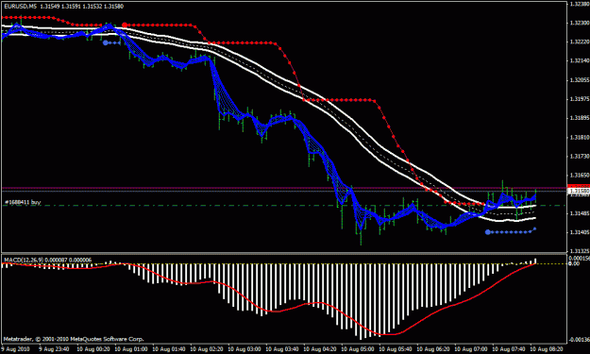This screenshot has width=590, height=354.
Task: Click the 1.32055 price axis label
Action: (x=579, y=79)
